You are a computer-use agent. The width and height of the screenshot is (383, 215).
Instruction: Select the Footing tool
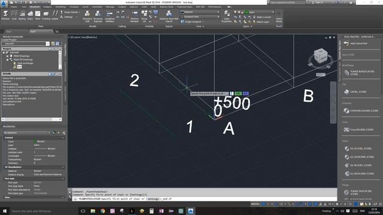click(46, 15)
